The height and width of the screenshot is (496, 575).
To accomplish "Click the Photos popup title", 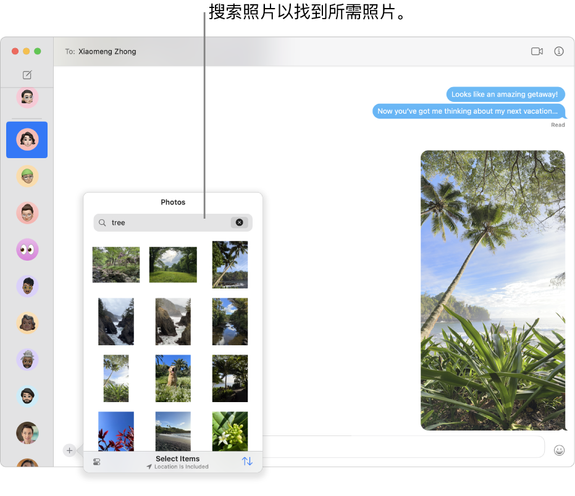I will [x=173, y=202].
